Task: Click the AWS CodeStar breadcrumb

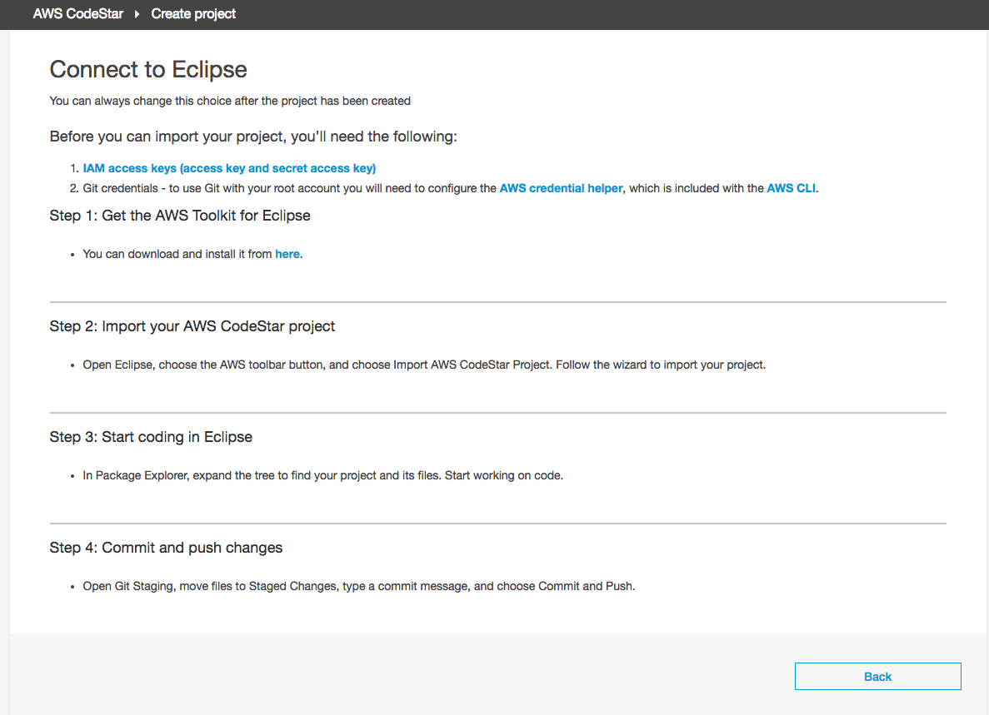Action: tap(77, 14)
